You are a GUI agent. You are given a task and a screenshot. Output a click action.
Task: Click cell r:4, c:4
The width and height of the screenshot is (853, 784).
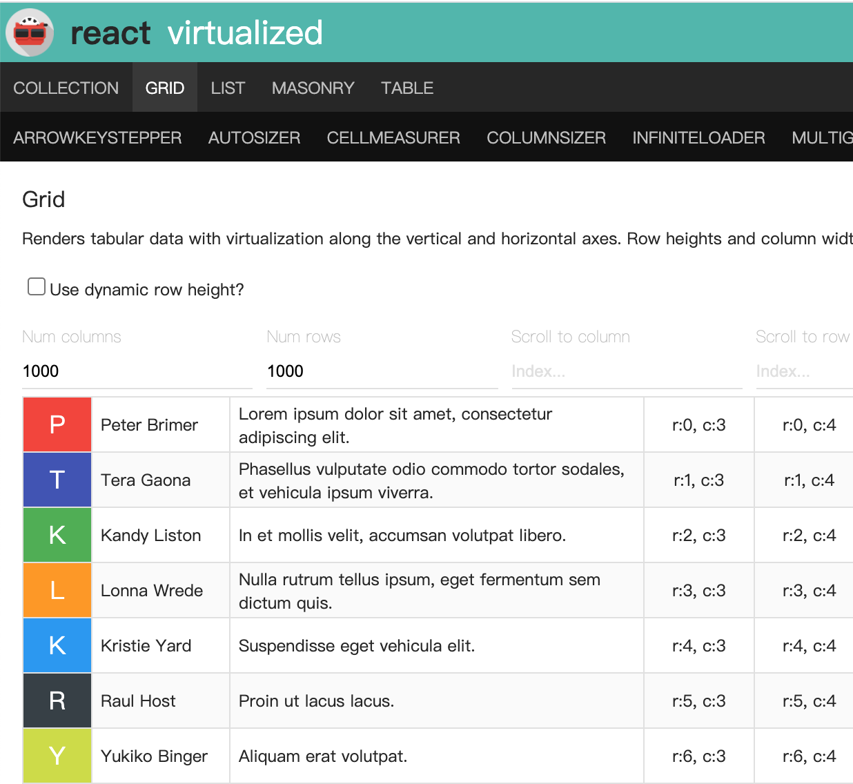pos(804,645)
